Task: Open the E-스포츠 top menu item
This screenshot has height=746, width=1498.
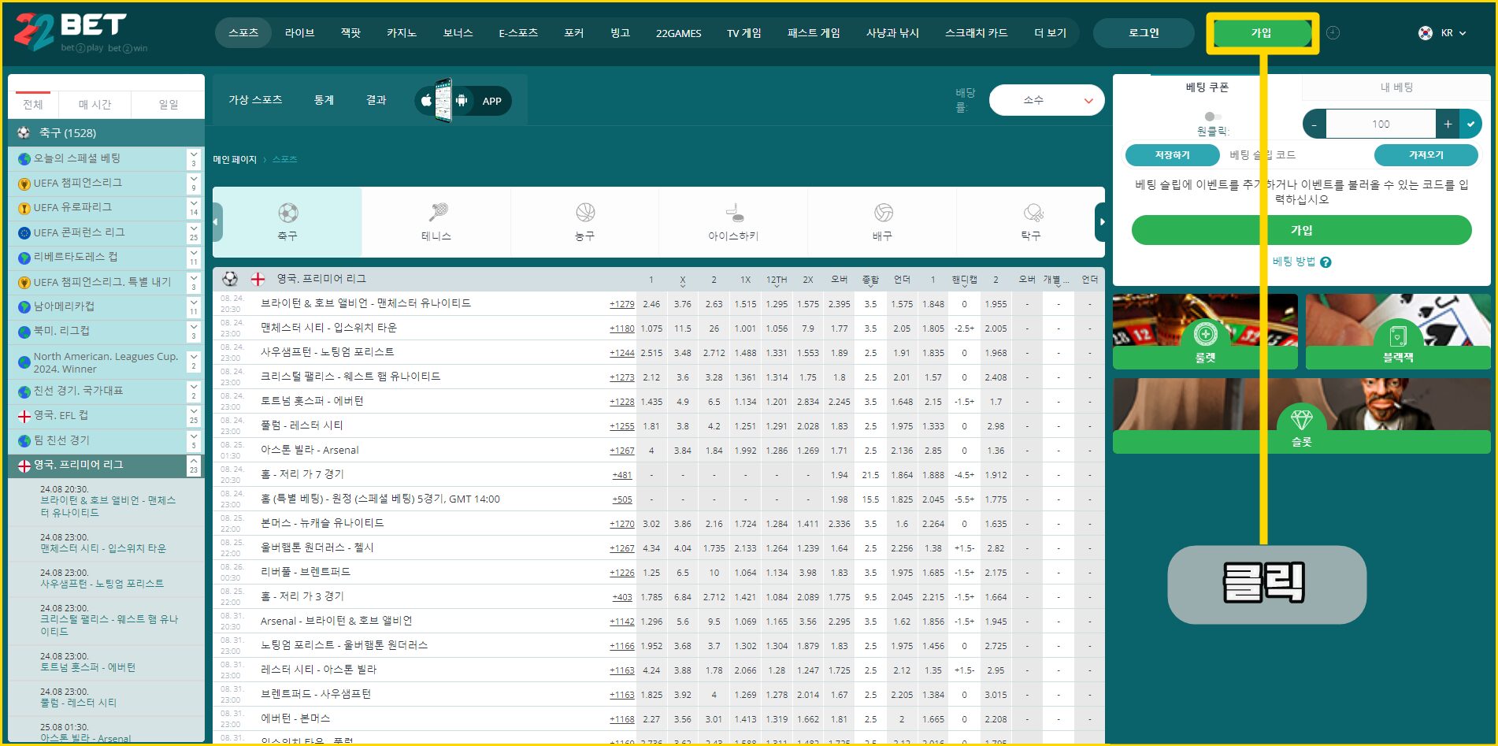Action: click(518, 32)
